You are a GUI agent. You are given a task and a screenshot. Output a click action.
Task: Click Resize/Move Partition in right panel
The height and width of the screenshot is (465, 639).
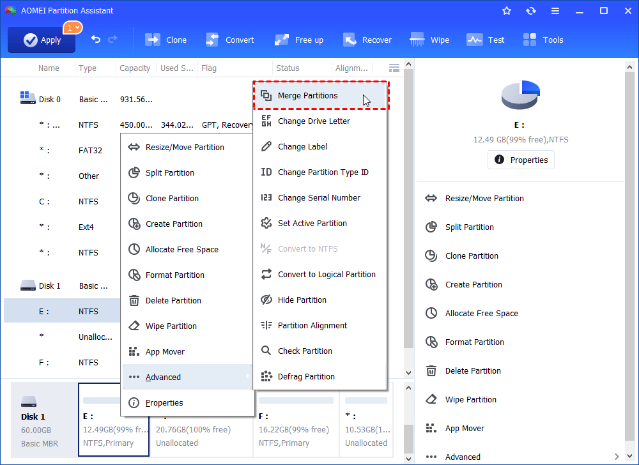point(474,198)
